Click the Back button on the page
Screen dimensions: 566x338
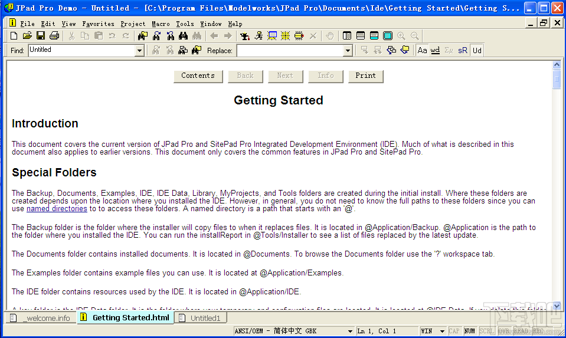point(245,76)
